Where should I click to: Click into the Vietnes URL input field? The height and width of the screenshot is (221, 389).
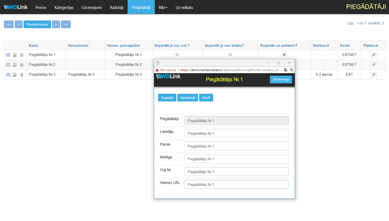236,185
